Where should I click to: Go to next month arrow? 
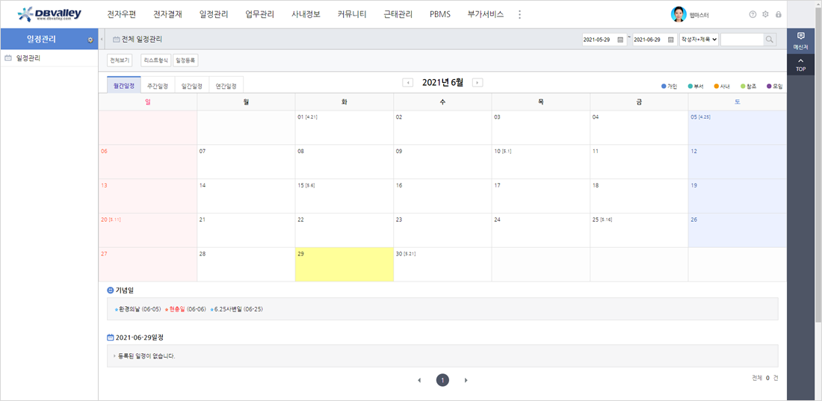[x=478, y=82]
